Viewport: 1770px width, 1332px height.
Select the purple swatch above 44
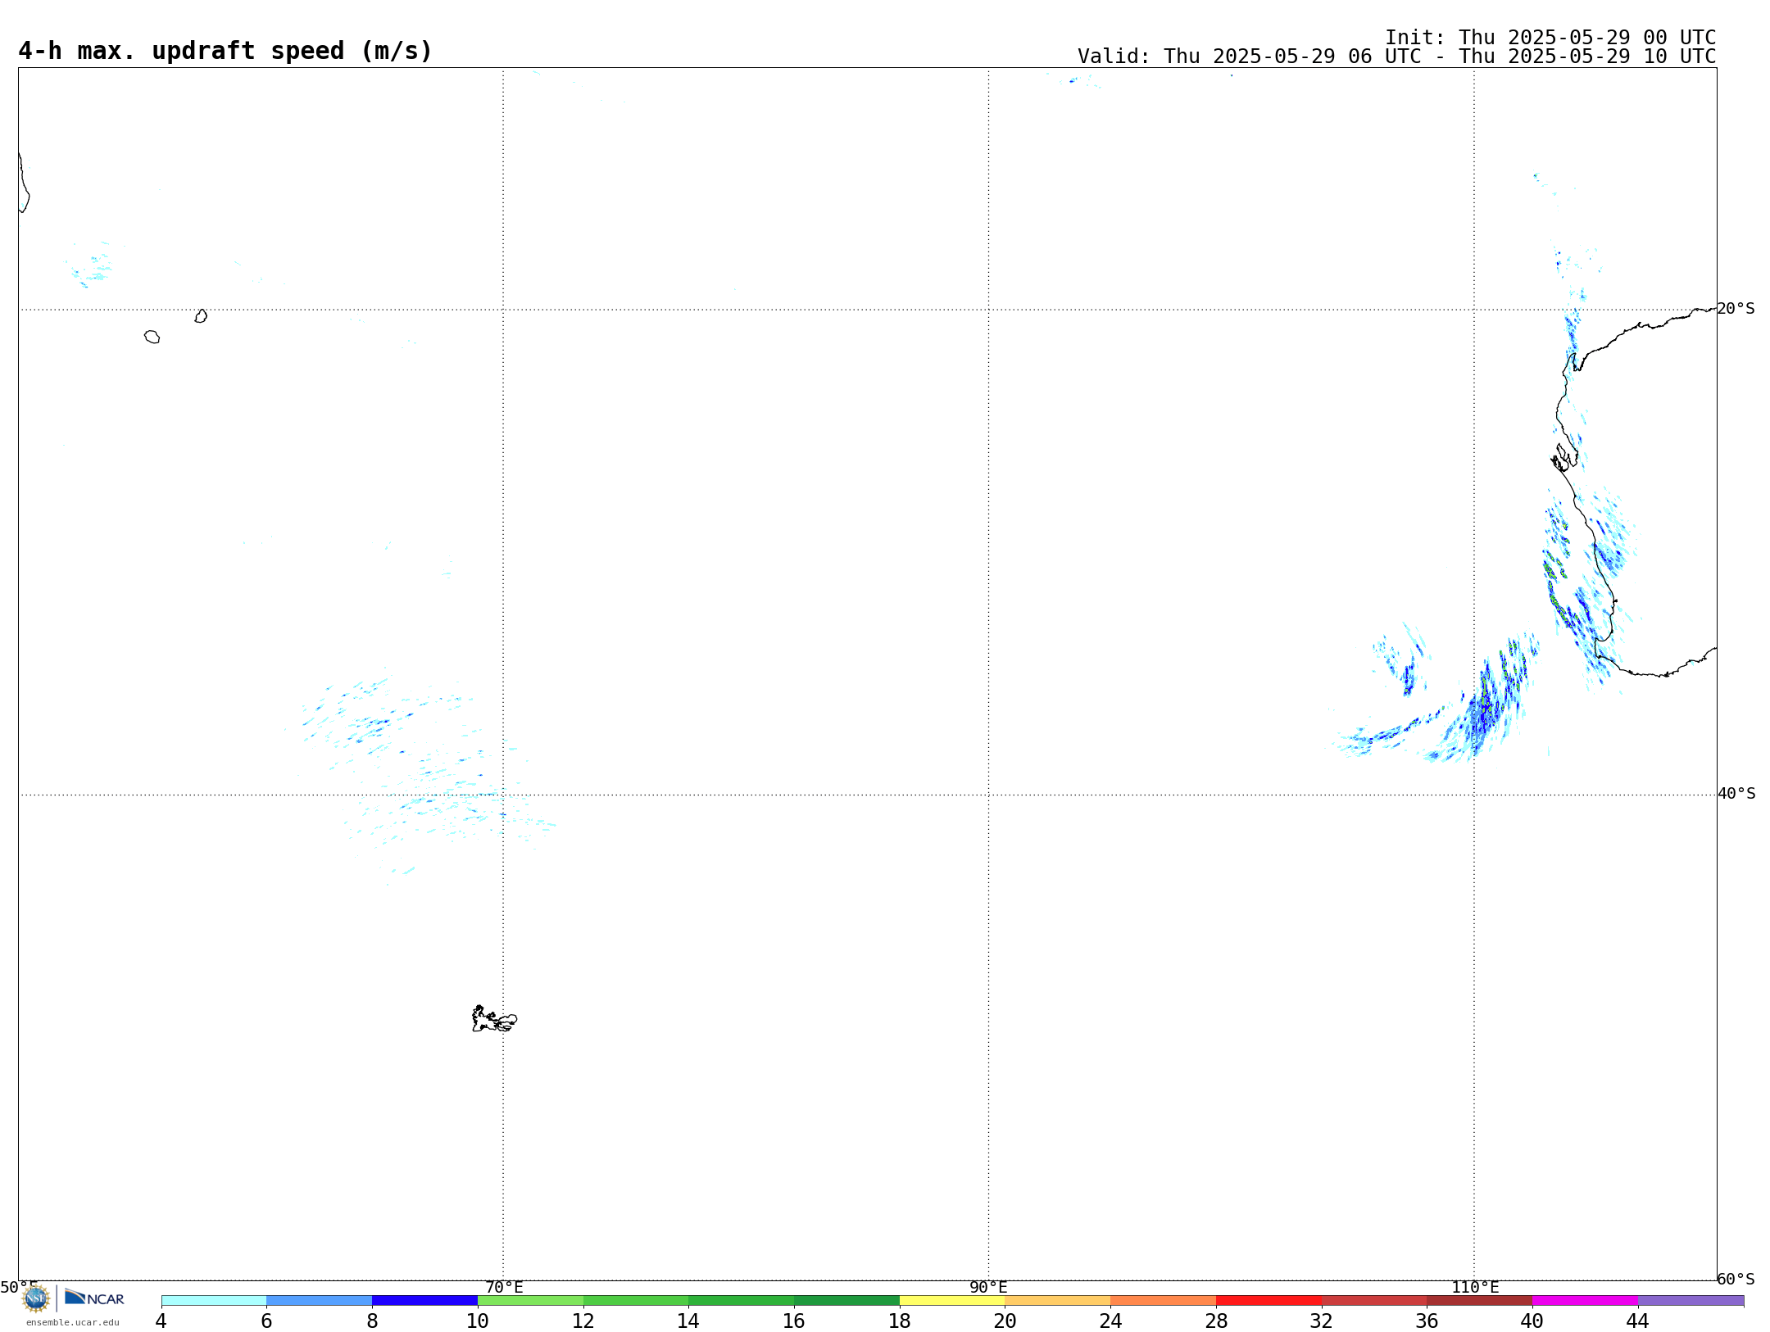point(1691,1301)
